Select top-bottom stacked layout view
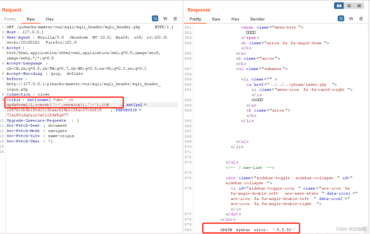Screen dimensions: 370x234 [349, 6]
